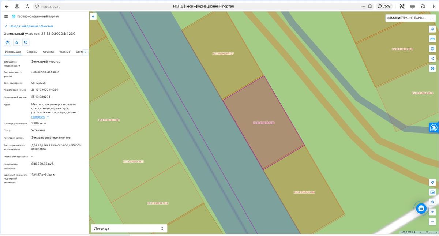Open the 75 % zoom indicator
The height and width of the screenshot is (236, 439).
384,6
